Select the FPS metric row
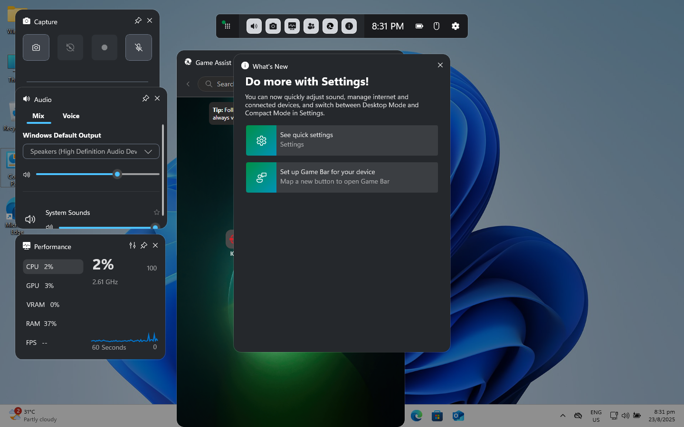684x427 pixels. pos(53,343)
